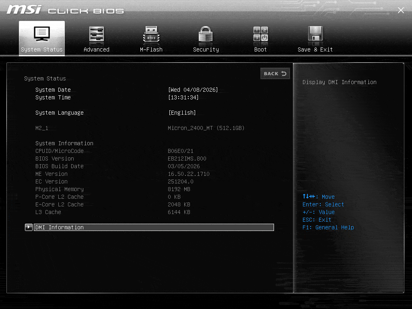
Task: Click the Micron_2400_MT (512.1GB) value
Action: coord(206,128)
